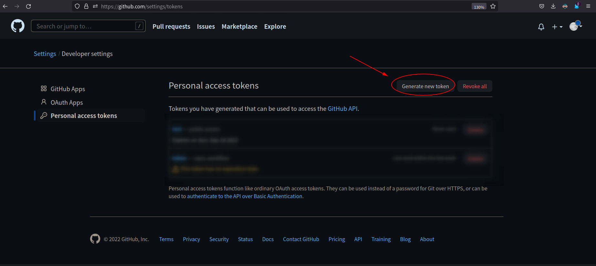The image size is (596, 266).
Task: Open the Firefox hamburger menu
Action: click(588, 6)
